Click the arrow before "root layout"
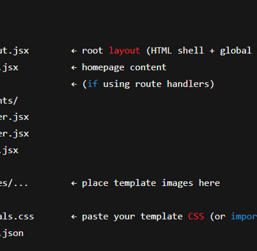257x251 pixels. pos(74,51)
